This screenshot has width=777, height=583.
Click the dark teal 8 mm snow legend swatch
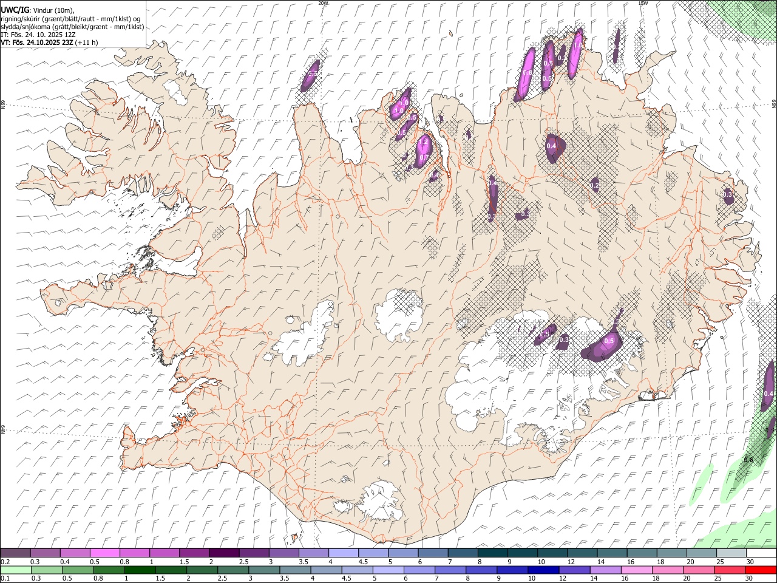click(x=492, y=553)
